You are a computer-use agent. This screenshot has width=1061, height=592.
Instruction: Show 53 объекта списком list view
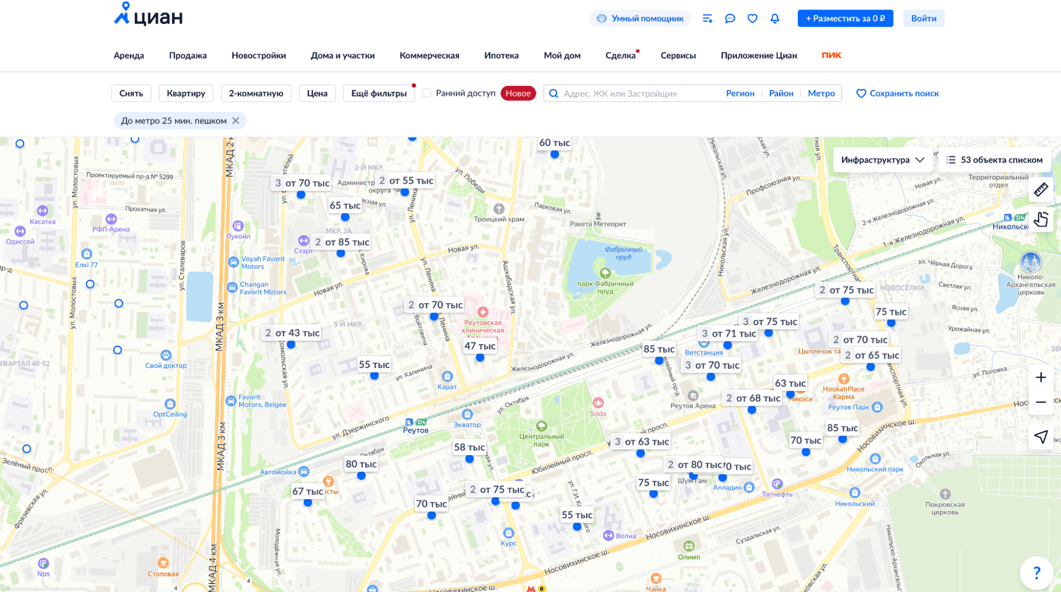point(994,160)
